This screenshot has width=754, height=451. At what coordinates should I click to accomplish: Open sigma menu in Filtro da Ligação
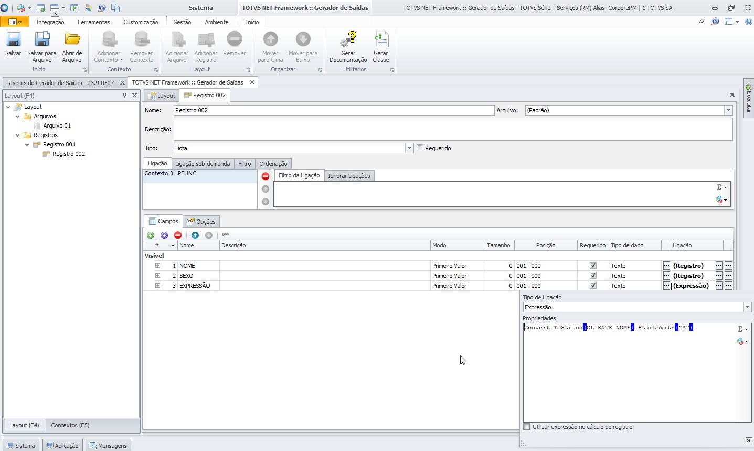(x=721, y=187)
